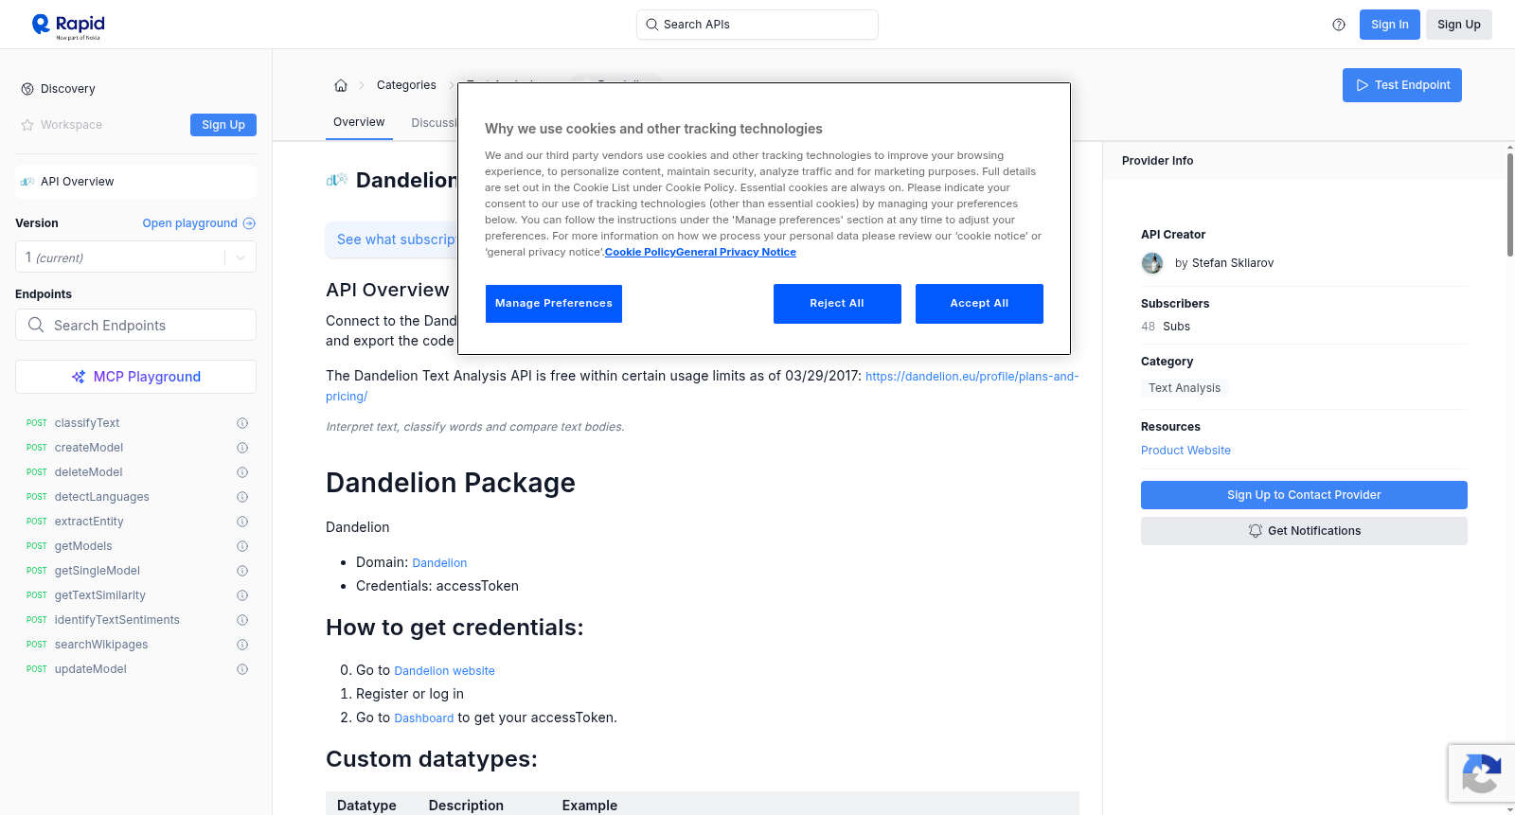Click info icon next to identifyTextSentiments
Screen dimensions: 1515x815
(242, 620)
